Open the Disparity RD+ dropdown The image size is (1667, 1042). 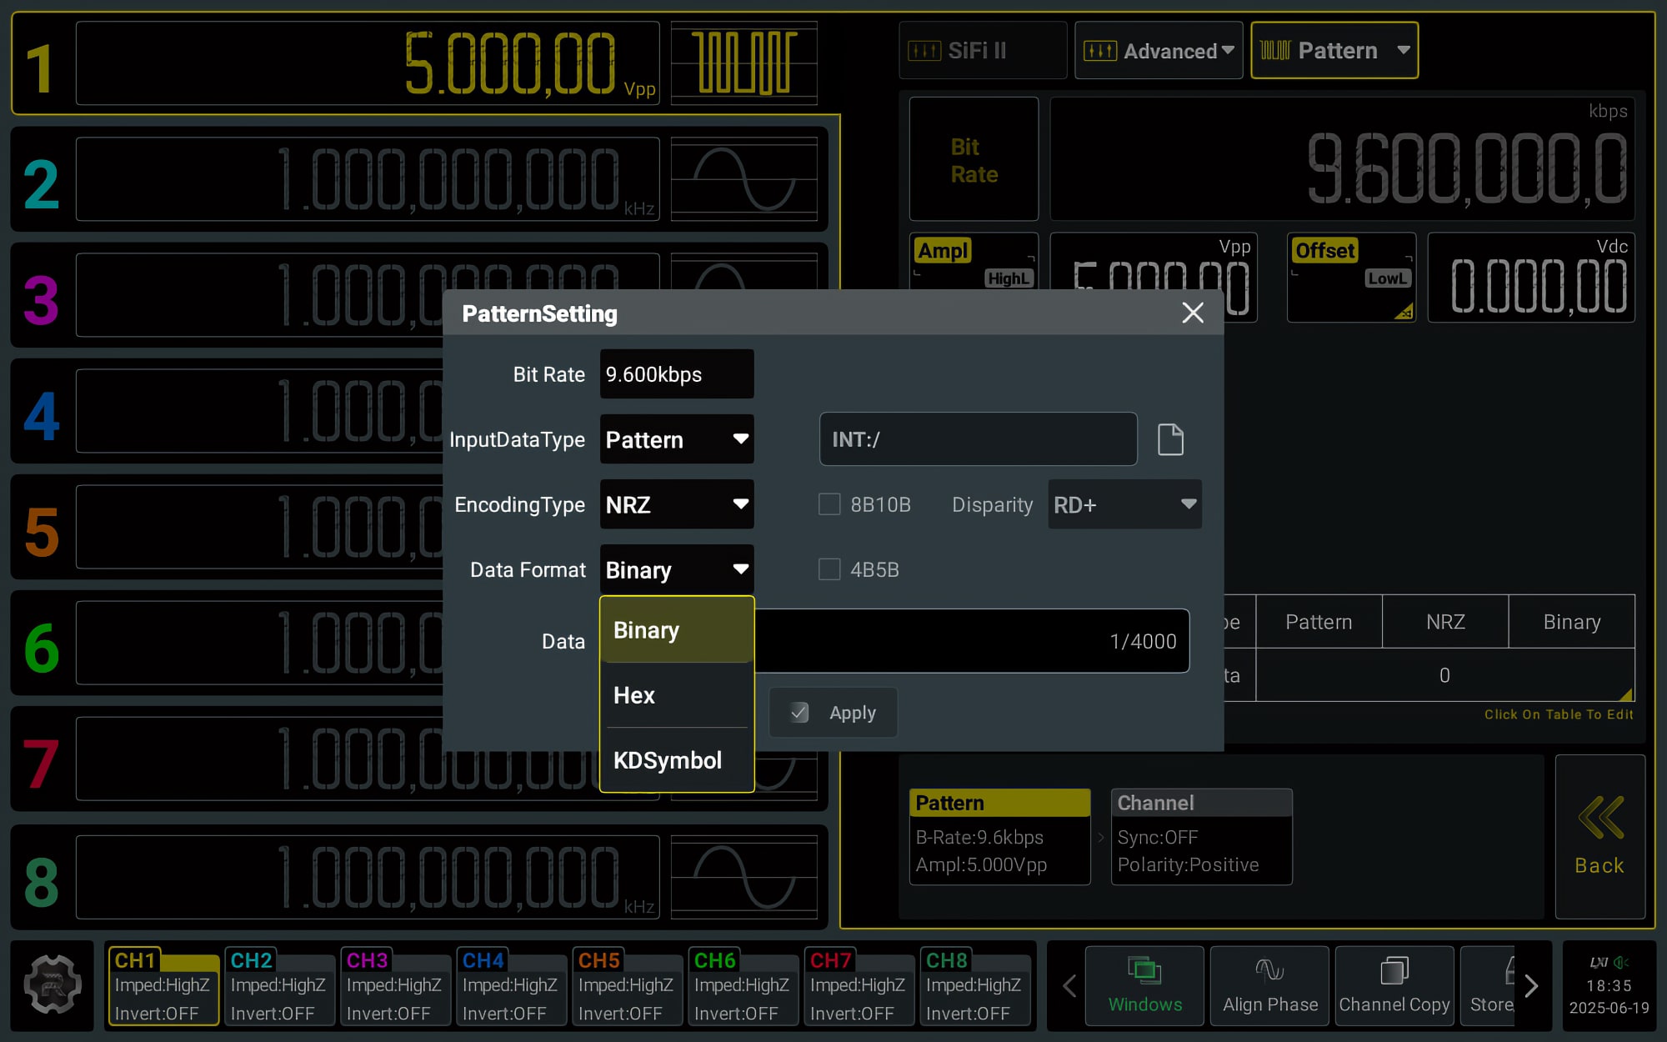[1124, 504]
